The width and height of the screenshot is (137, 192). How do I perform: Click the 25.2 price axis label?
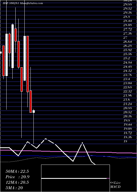127,58
